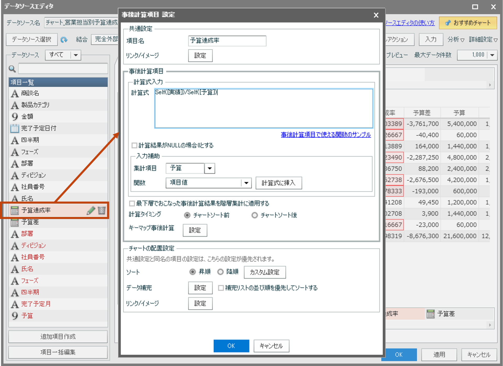Click キャンセル in the 事後計算項目 dialog
Screen dimensions: 503x366
pos(271,346)
